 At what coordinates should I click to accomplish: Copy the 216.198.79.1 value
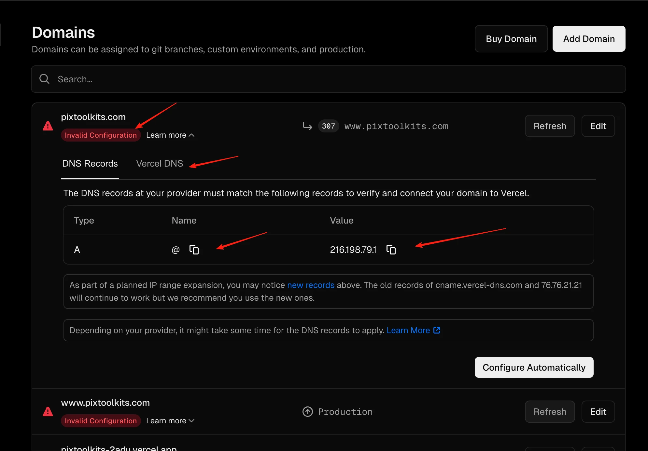coord(391,250)
